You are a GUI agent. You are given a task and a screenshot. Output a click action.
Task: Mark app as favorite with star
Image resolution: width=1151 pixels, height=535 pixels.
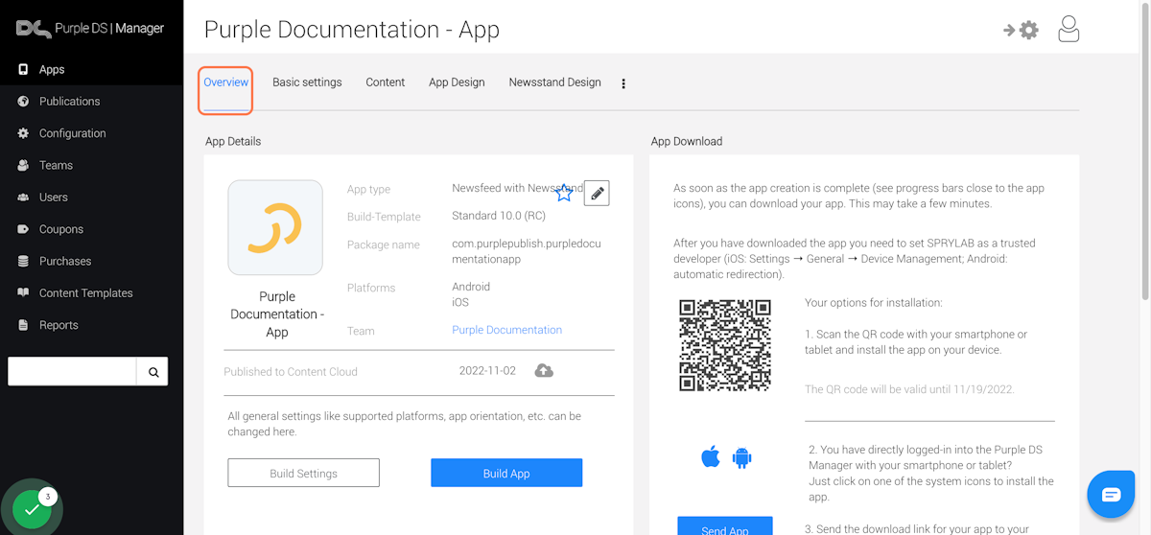[564, 193]
